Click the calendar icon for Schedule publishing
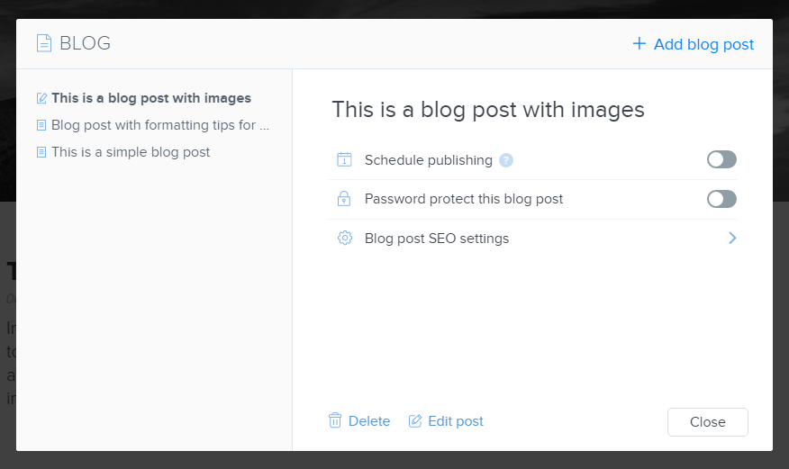The height and width of the screenshot is (469, 789). pos(344,160)
